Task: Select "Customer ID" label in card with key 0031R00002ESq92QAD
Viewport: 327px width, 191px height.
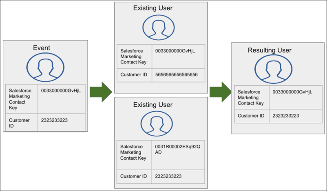Action: click(x=133, y=176)
